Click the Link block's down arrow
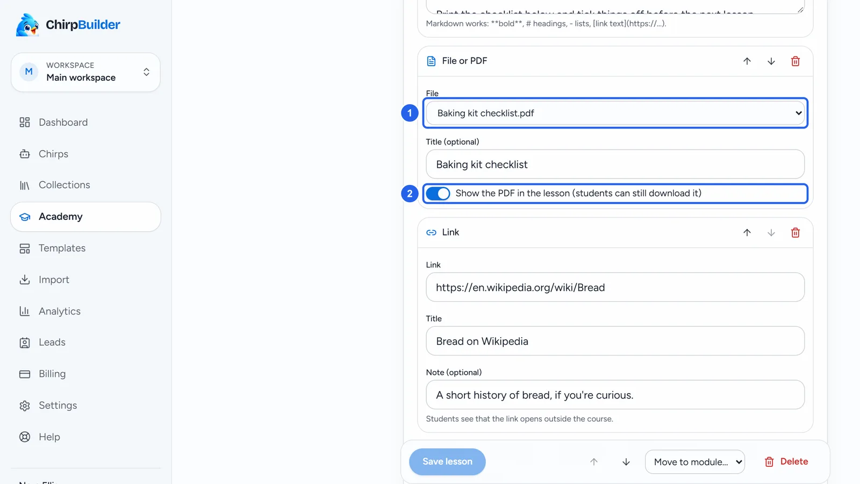 tap(771, 233)
